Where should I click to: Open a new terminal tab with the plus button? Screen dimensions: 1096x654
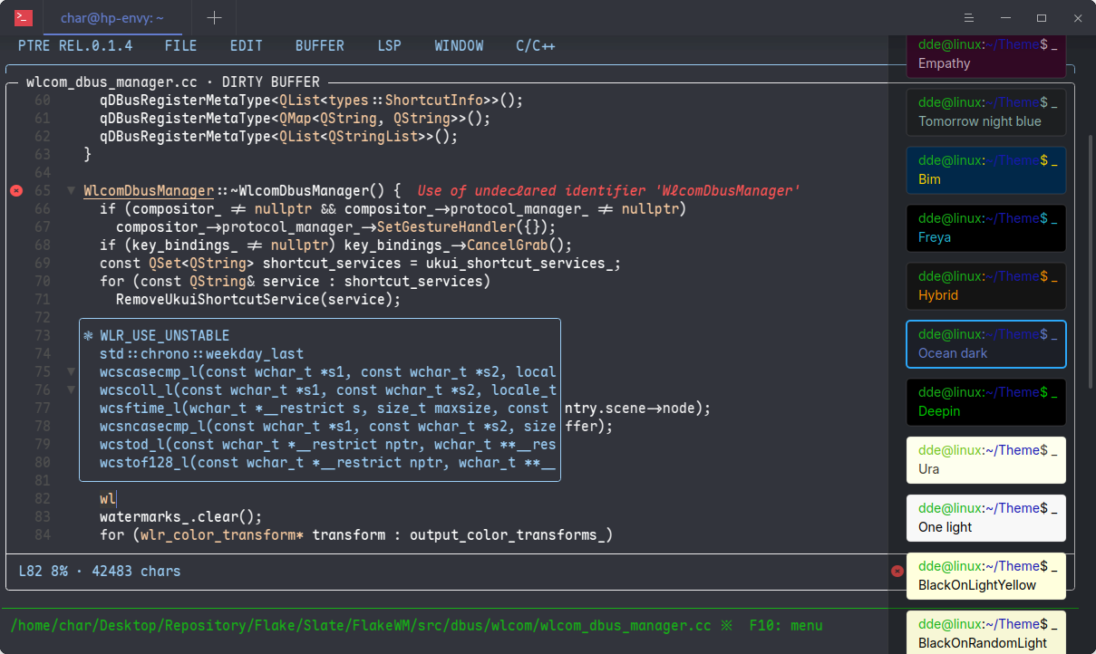click(x=214, y=17)
